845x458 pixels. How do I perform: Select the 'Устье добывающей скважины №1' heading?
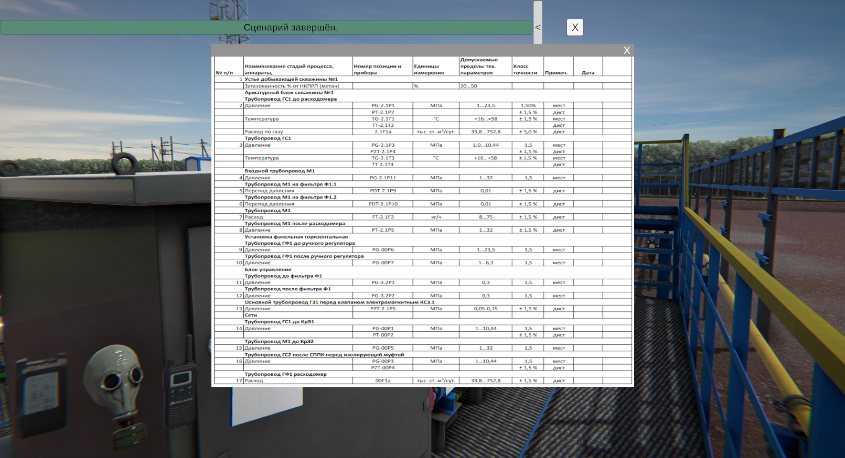(291, 79)
